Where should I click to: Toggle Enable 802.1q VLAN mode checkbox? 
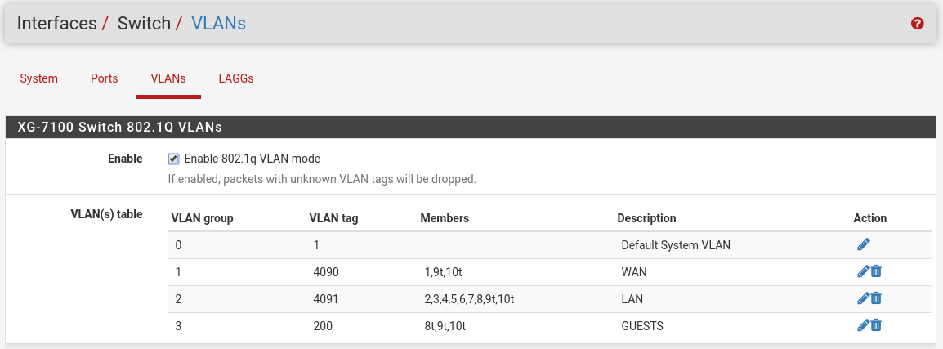coord(173,159)
